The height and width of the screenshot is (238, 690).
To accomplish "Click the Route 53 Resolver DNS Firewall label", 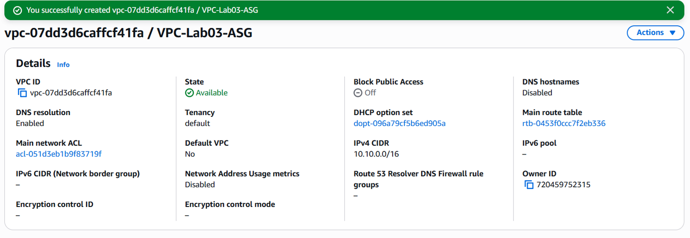I will pos(418,179).
